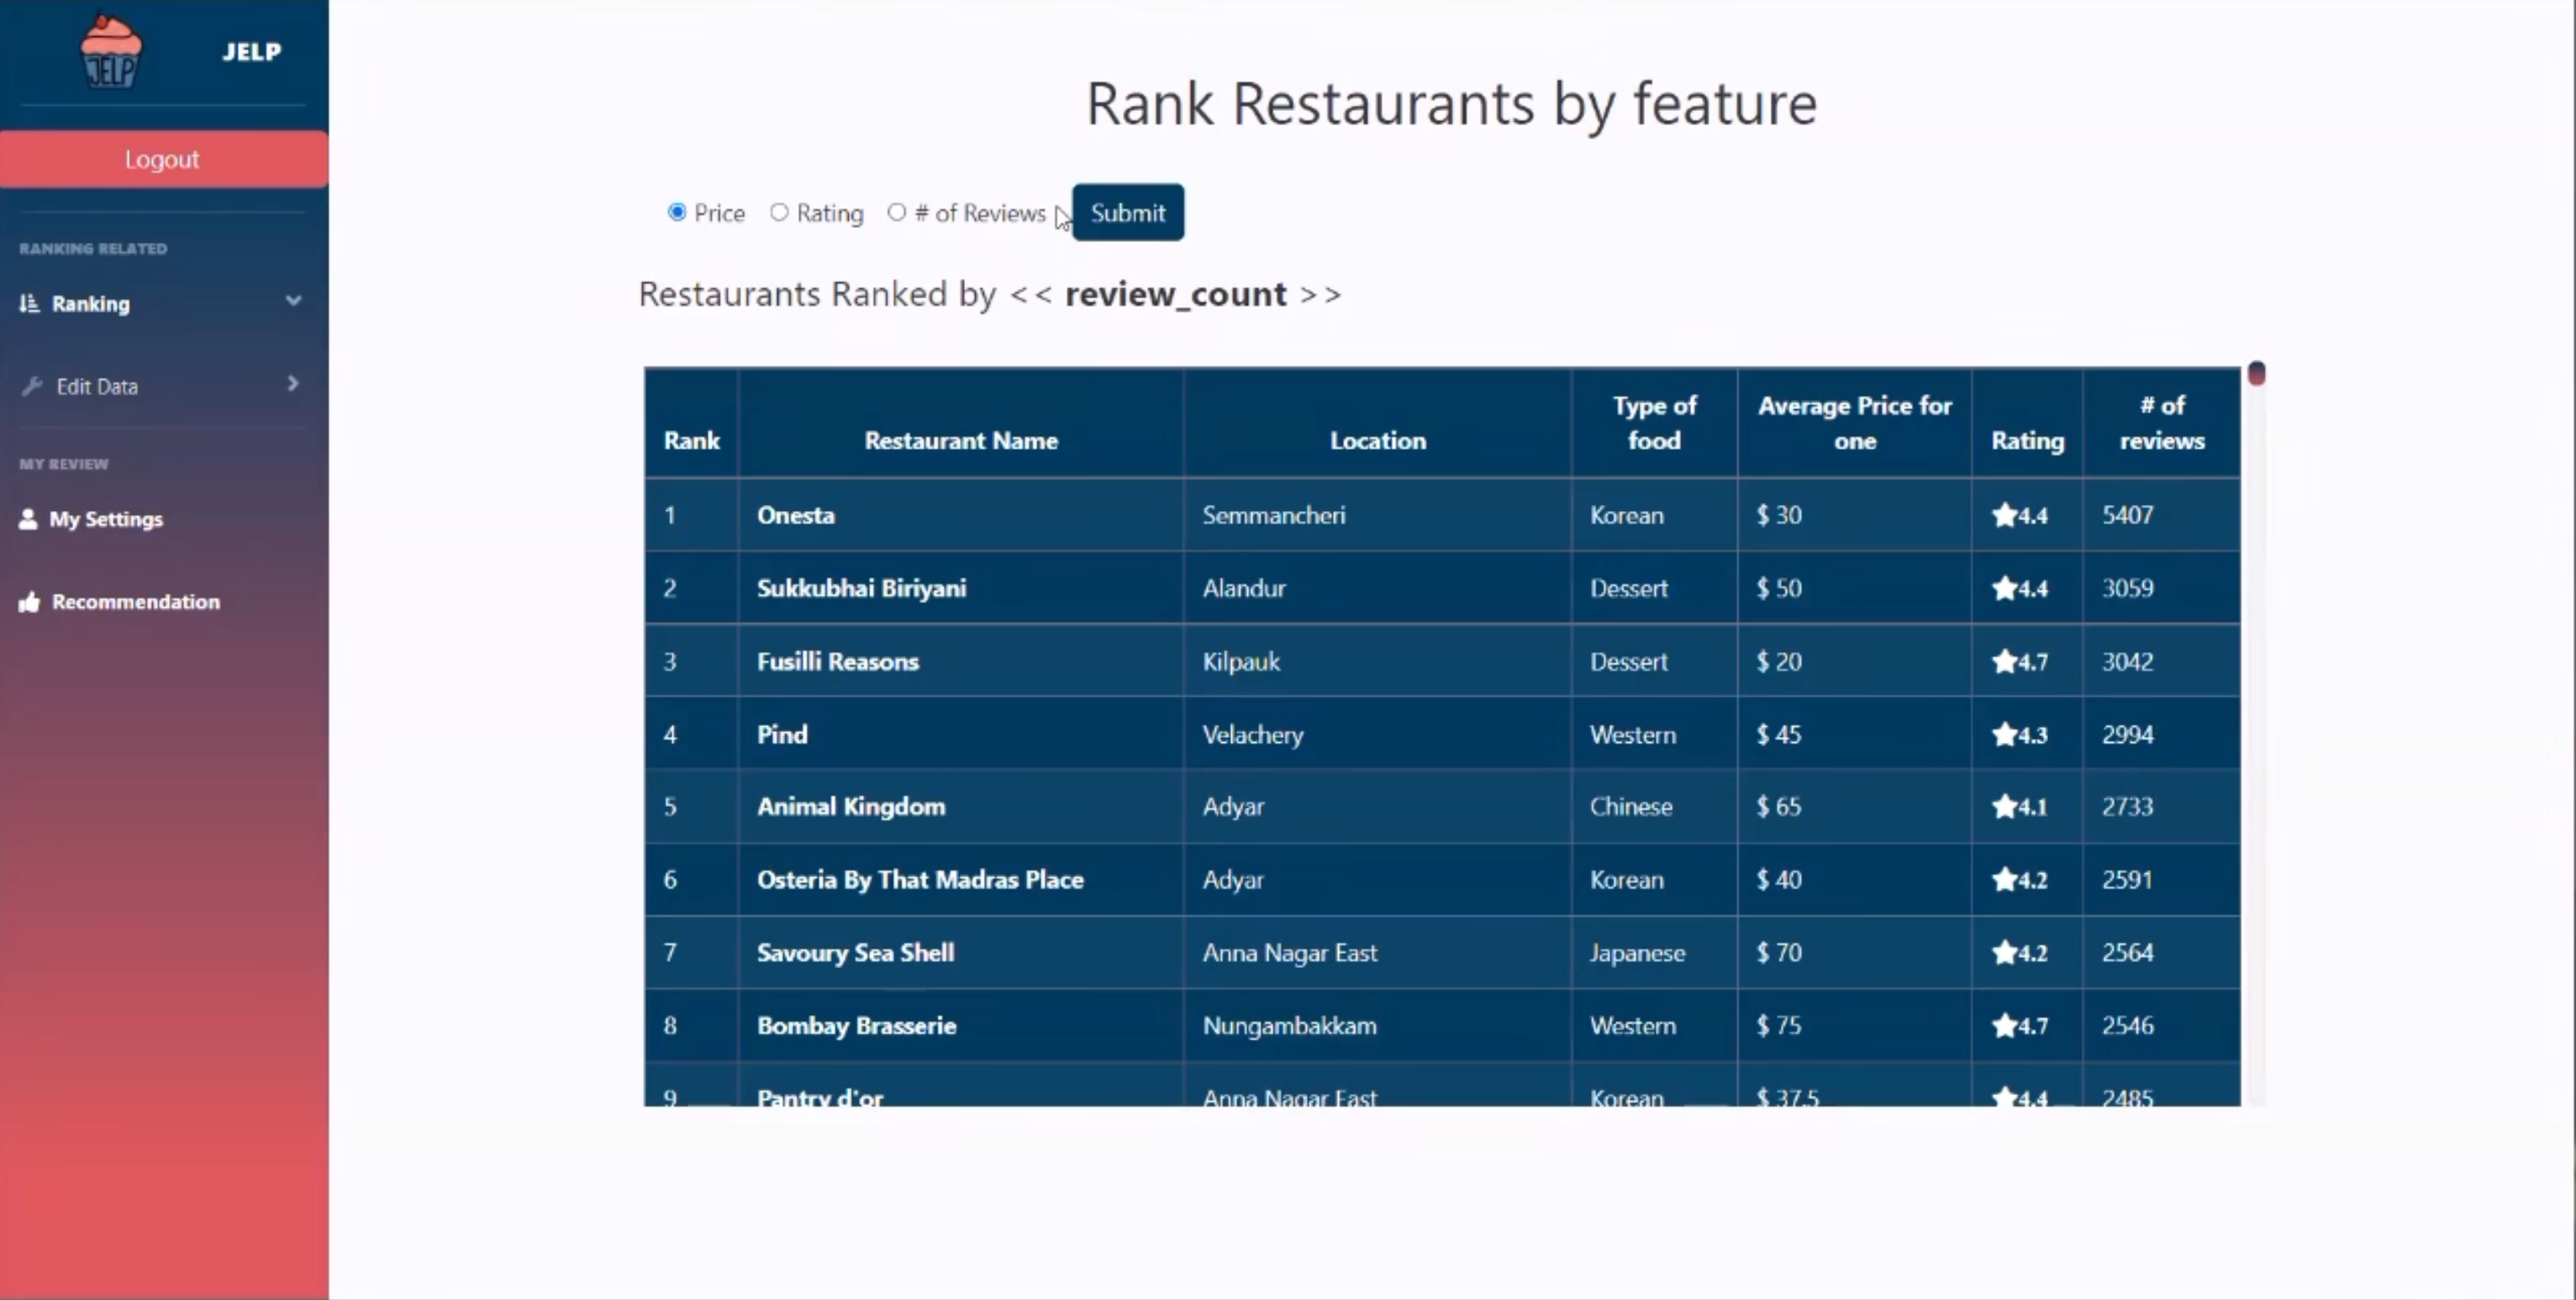Click the red Logout button
Image resolution: width=2576 pixels, height=1300 pixels.
[x=163, y=159]
